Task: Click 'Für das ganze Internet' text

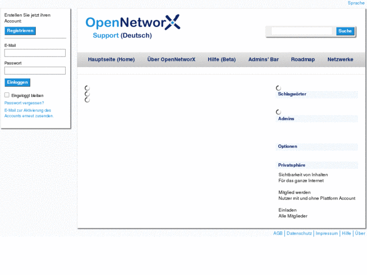Action: pyautogui.click(x=301, y=181)
